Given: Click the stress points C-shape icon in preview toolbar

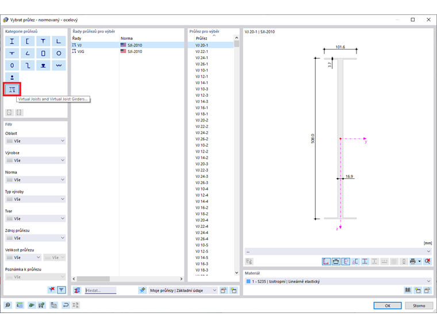Looking at the screenshot, I should pos(355,261).
